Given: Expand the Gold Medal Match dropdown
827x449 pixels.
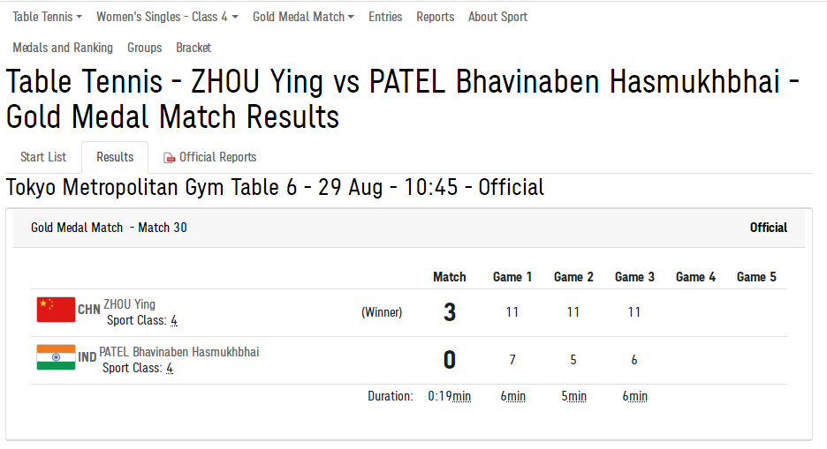Looking at the screenshot, I should [303, 17].
